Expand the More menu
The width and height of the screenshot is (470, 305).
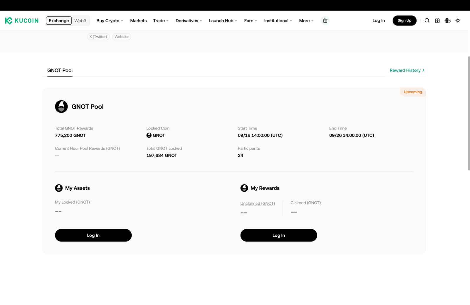[x=306, y=21]
